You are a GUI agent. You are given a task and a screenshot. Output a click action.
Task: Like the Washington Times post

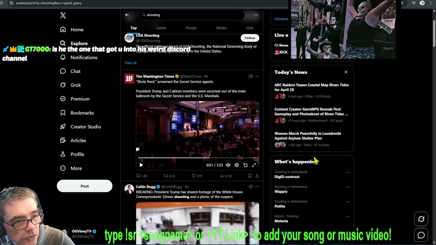click(197, 176)
